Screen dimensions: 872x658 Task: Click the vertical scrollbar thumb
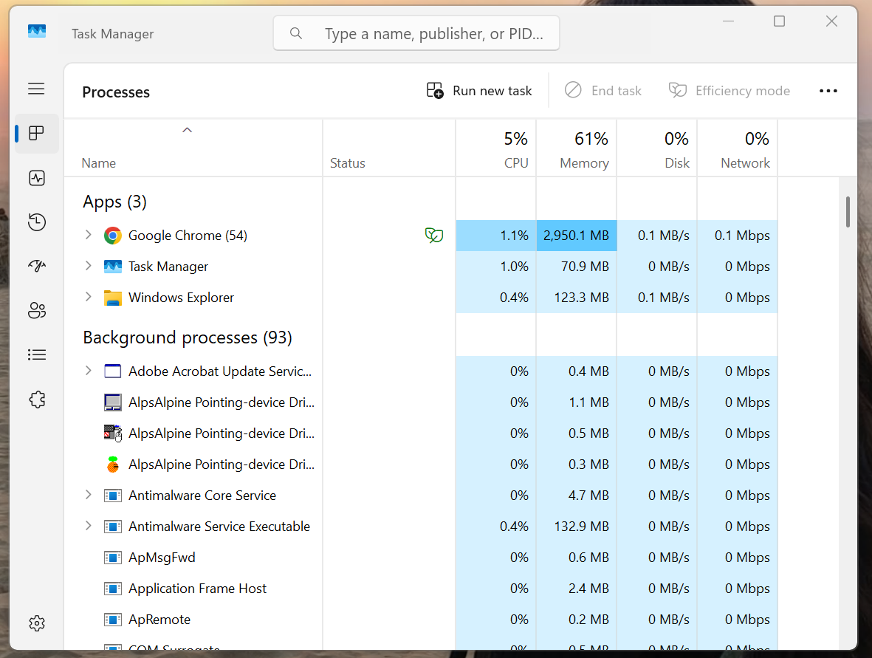tap(848, 211)
